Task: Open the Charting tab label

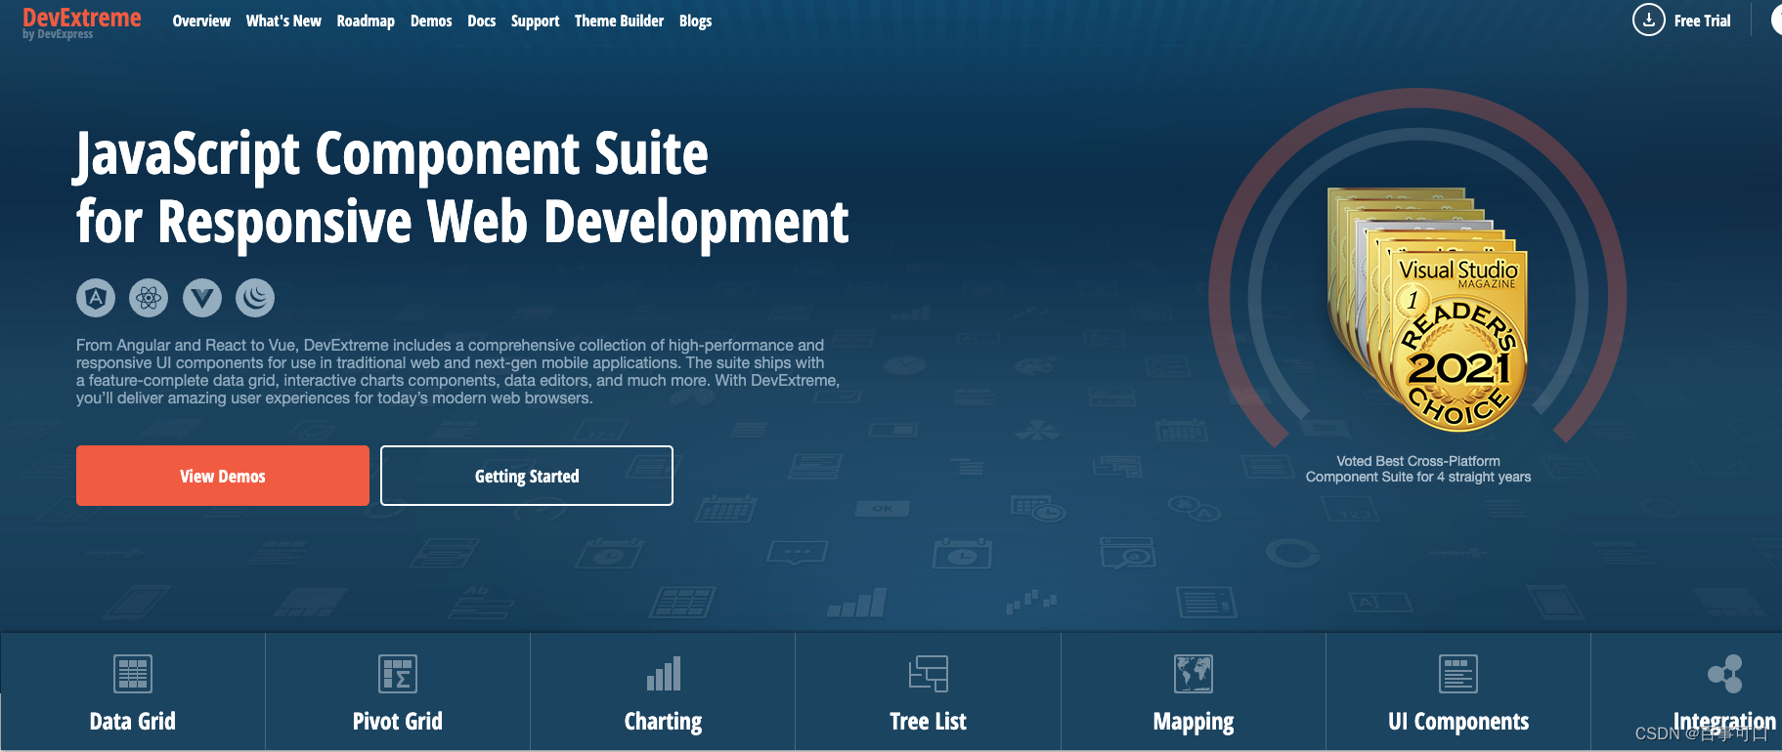Action: click(x=664, y=722)
